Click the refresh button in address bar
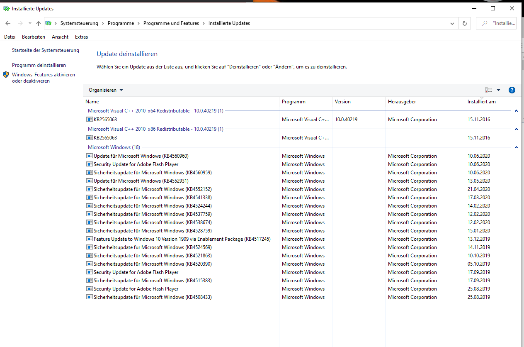This screenshot has width=524, height=347. (x=464, y=24)
